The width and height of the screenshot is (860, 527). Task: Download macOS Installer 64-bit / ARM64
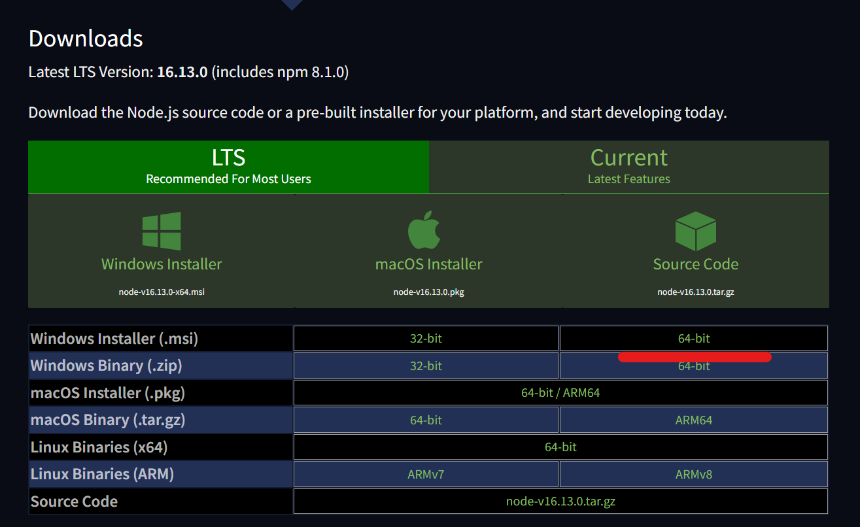click(x=560, y=393)
